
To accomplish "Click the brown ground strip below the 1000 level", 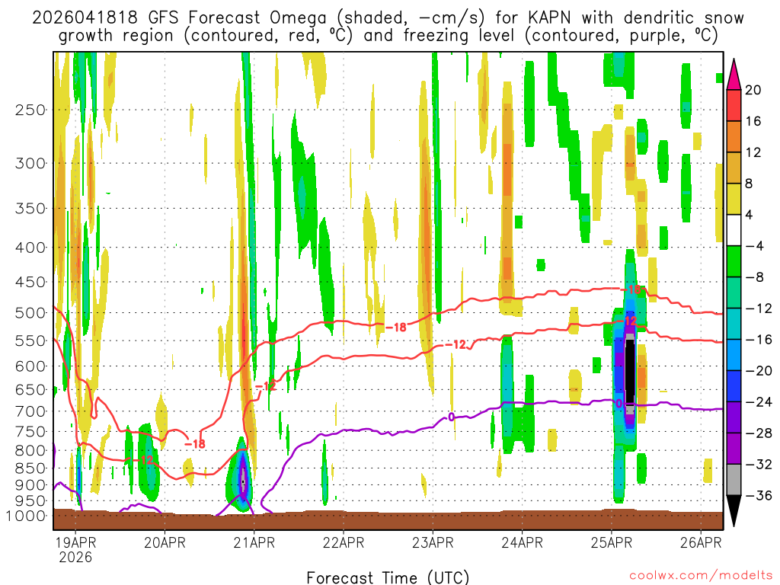I will [388, 520].
